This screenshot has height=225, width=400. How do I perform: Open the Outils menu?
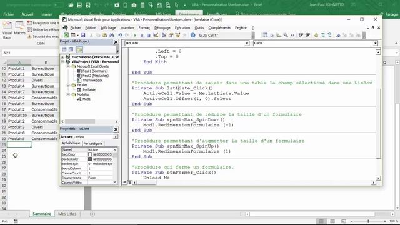(199, 27)
